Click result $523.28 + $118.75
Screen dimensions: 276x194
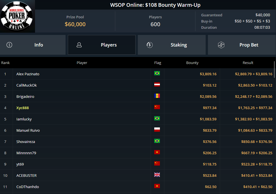tap(257, 164)
